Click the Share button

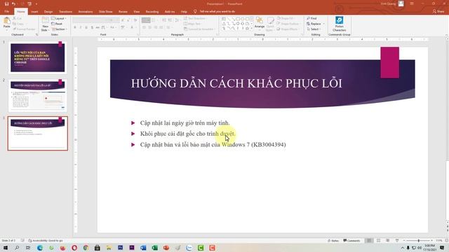coord(438,11)
